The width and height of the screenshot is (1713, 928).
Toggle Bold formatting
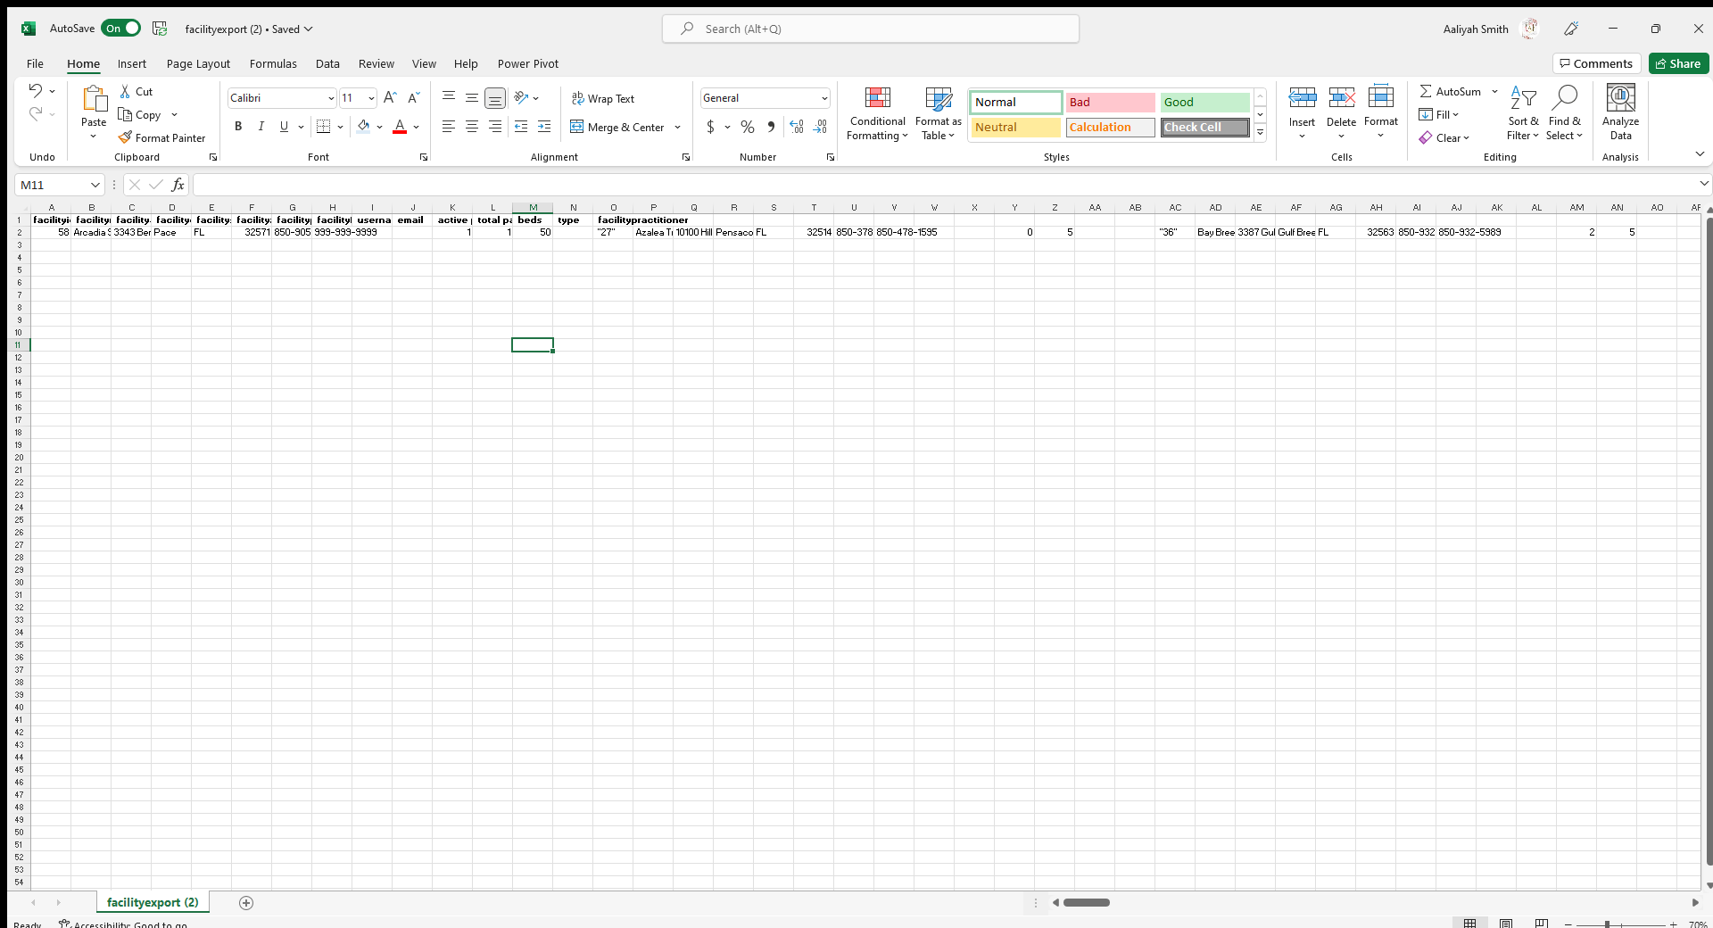tap(238, 127)
